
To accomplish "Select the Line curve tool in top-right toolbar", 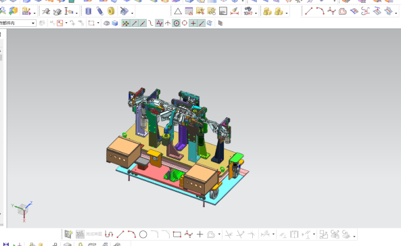I will [x=308, y=11].
